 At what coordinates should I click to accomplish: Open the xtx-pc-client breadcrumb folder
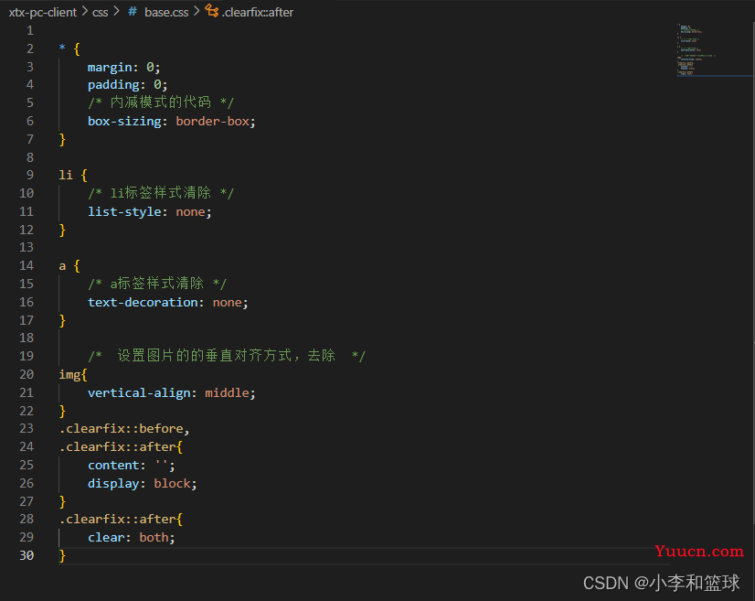43,13
